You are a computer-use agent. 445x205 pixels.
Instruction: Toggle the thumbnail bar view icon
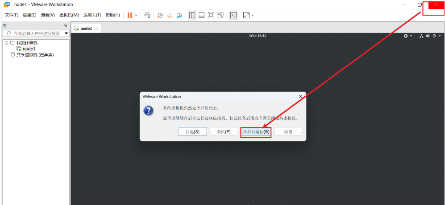[x=201, y=15]
